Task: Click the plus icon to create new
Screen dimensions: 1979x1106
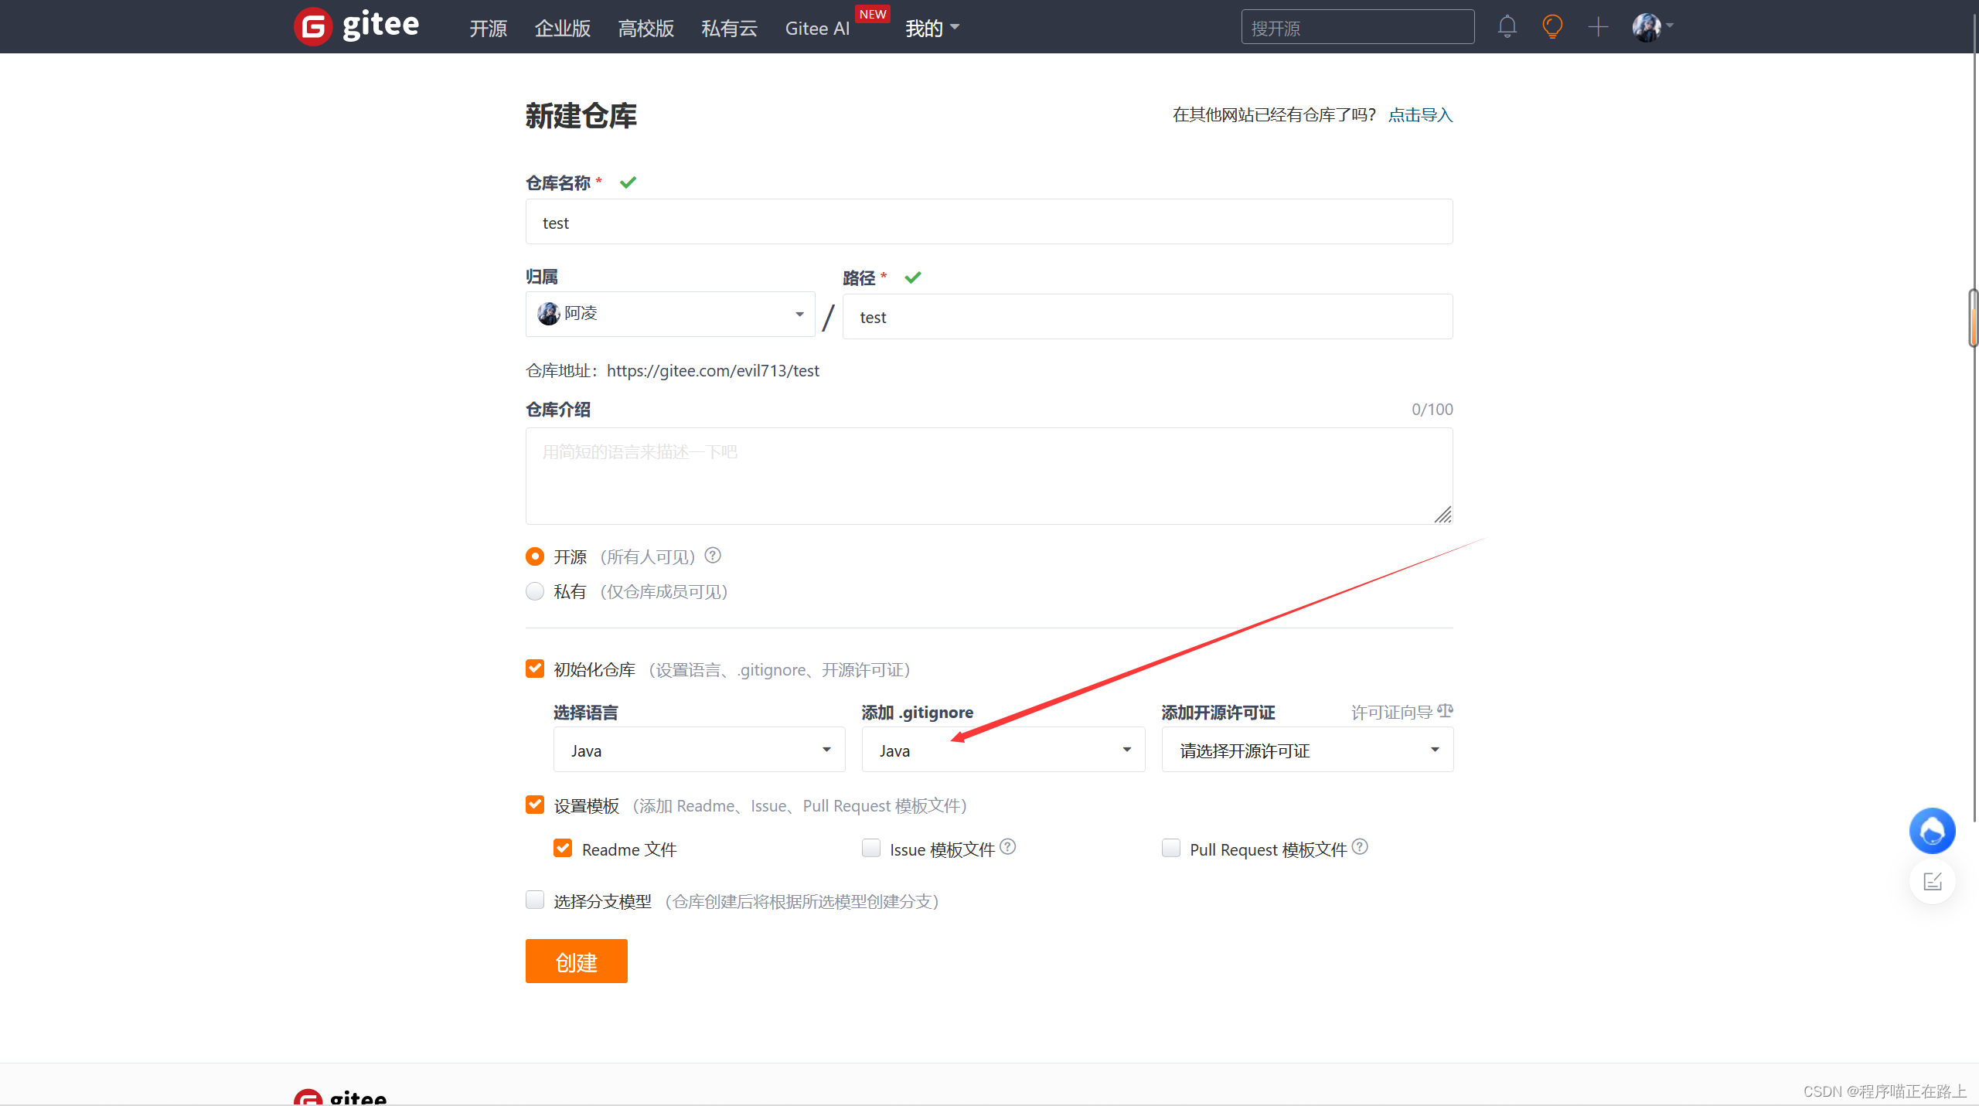Action: tap(1598, 26)
